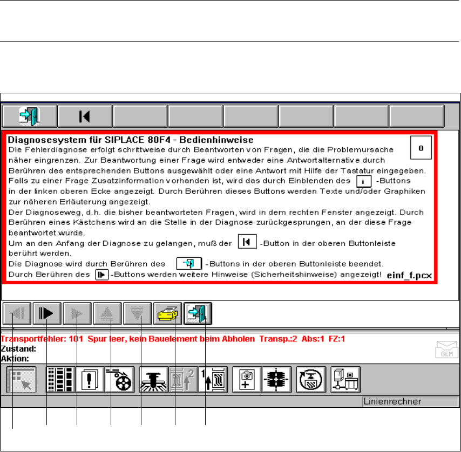Click board transport 1 arrow icon
The height and width of the screenshot is (452, 461).
213,380
